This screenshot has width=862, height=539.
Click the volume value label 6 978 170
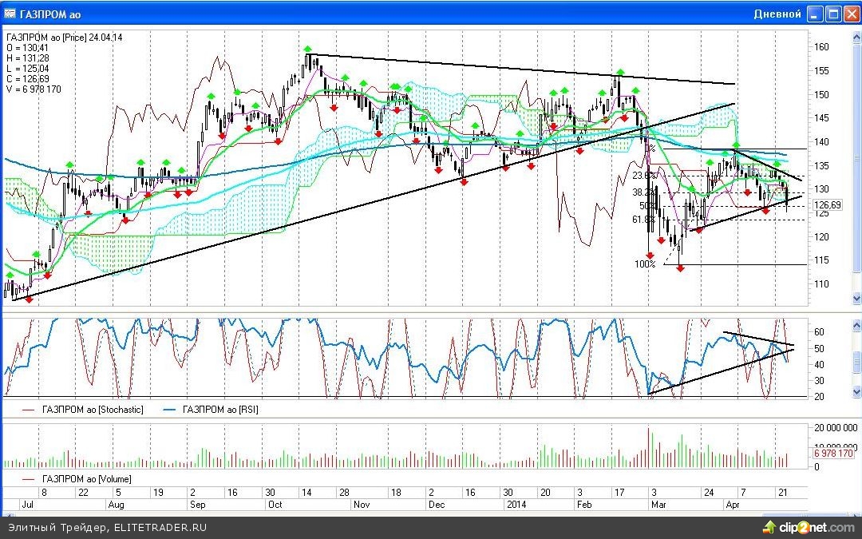pos(833,454)
